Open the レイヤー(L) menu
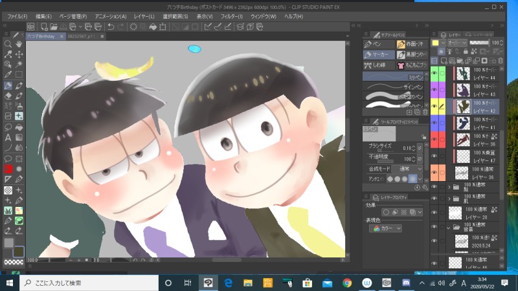Viewport: 518px width, 291px height. tap(144, 16)
